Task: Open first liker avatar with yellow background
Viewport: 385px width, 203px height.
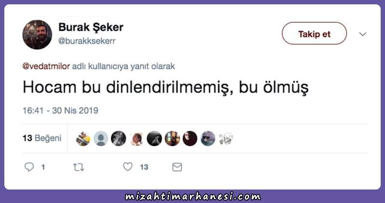Action: tap(83, 138)
